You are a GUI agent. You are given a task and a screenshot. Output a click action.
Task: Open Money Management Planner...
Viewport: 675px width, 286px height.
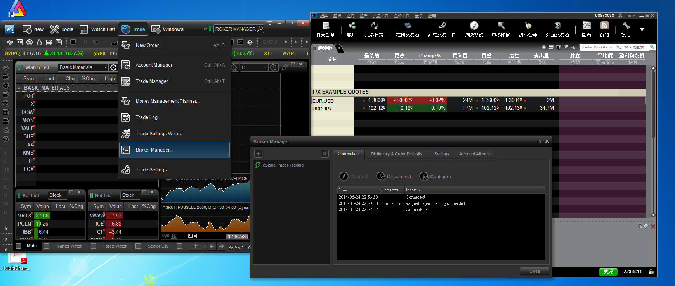pos(174,101)
